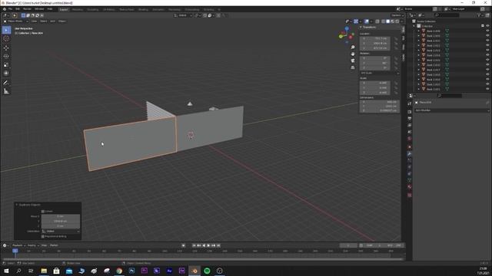Toggle visibility eye of last outliner object

coord(487,89)
